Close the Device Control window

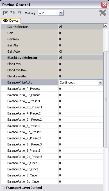point(104,5)
